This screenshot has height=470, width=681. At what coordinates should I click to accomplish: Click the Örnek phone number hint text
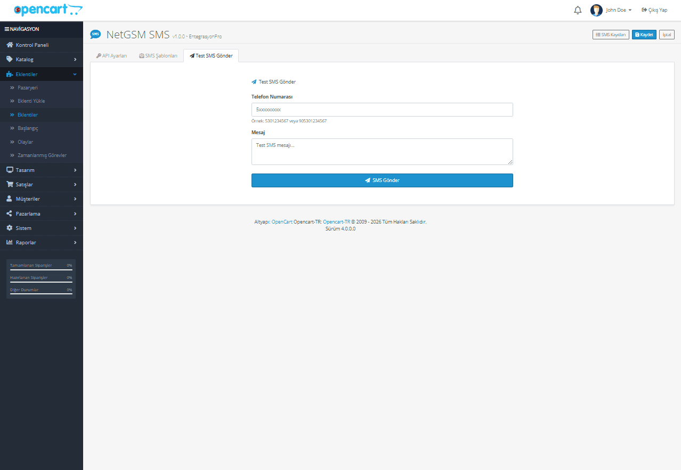point(289,121)
